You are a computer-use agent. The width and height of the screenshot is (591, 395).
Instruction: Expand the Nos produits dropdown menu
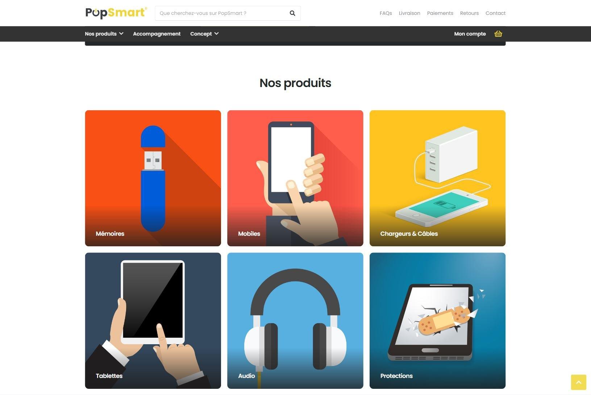pyautogui.click(x=104, y=34)
